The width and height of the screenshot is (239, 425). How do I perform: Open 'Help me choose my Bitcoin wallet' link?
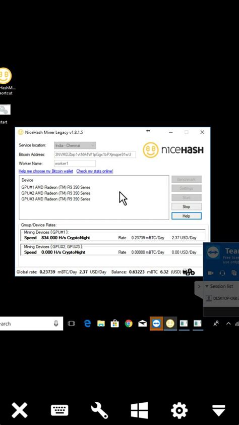tap(46, 171)
